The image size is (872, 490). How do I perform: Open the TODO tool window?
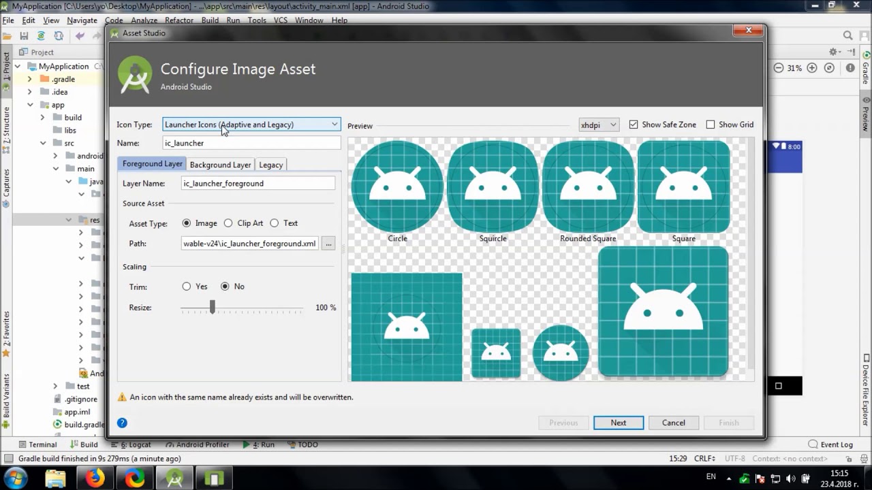pos(302,444)
